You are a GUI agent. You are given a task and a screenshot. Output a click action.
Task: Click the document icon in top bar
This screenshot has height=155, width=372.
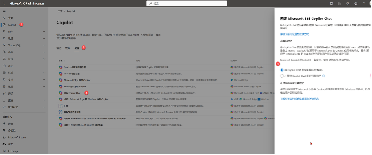coord(339,3)
